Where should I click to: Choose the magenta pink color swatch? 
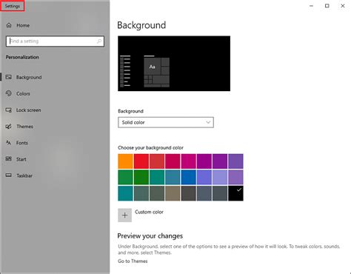tap(189, 161)
